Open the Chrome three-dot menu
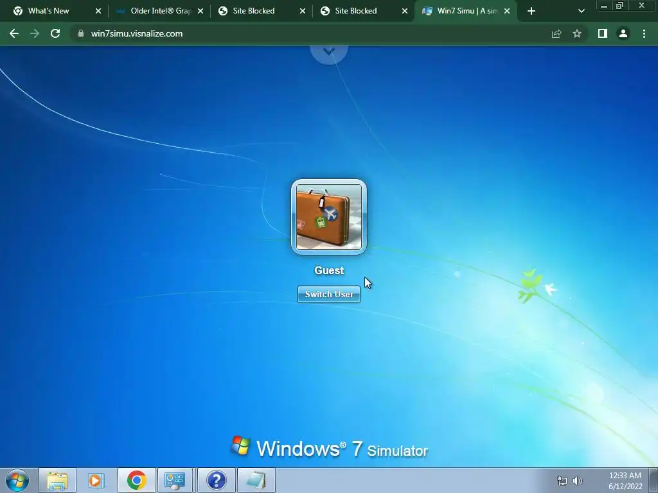The width and height of the screenshot is (658, 493). point(644,33)
